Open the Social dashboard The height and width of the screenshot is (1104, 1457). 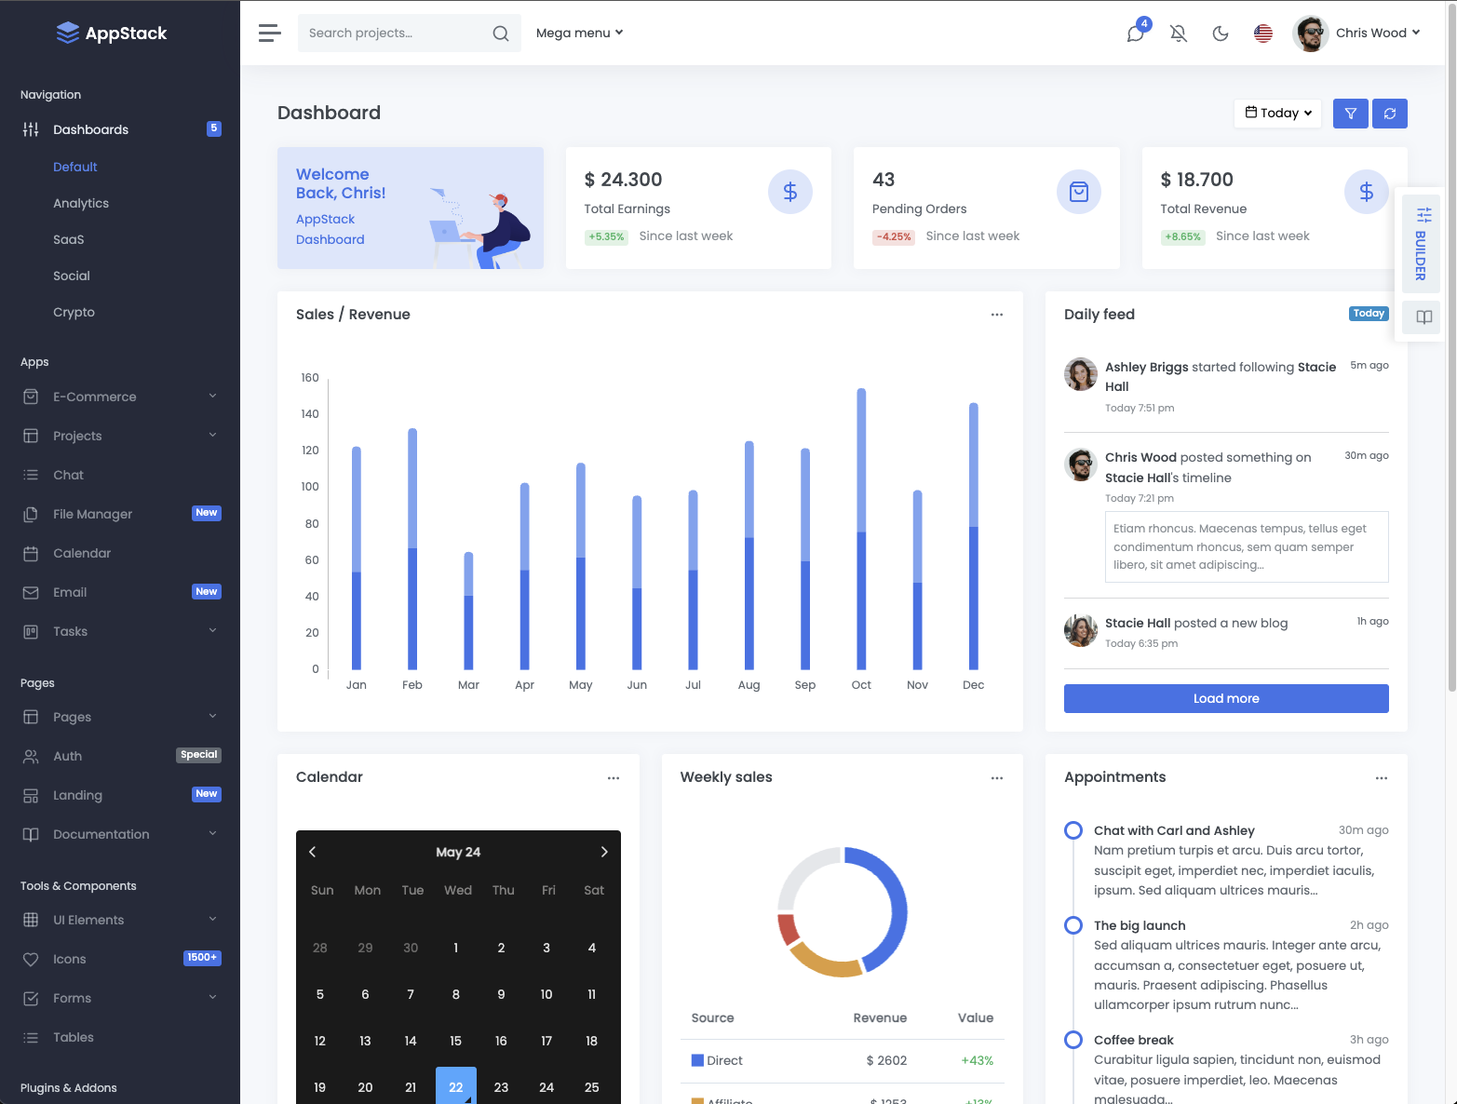click(x=72, y=276)
